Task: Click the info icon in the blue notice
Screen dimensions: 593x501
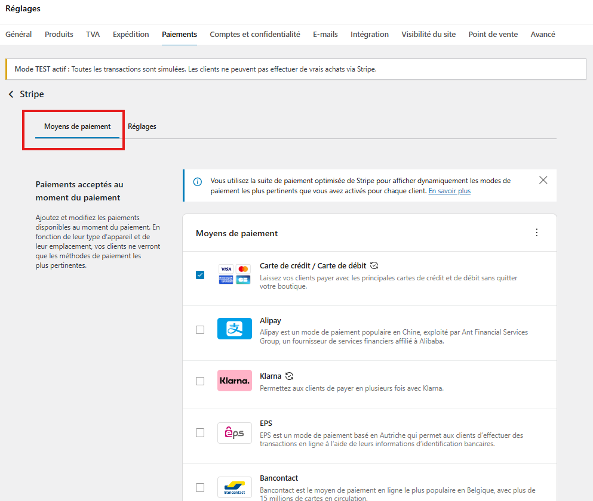Action: coord(198,182)
